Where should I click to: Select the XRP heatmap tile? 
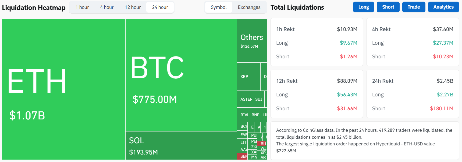tap(248, 77)
